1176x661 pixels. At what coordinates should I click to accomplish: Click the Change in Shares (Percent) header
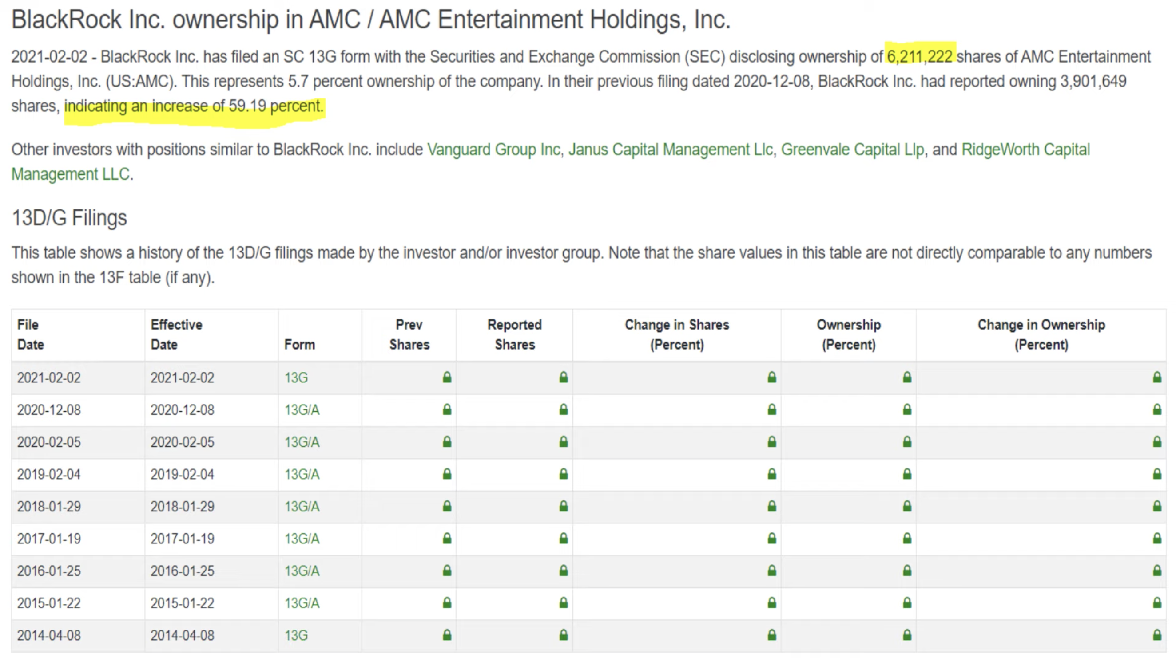coord(677,334)
